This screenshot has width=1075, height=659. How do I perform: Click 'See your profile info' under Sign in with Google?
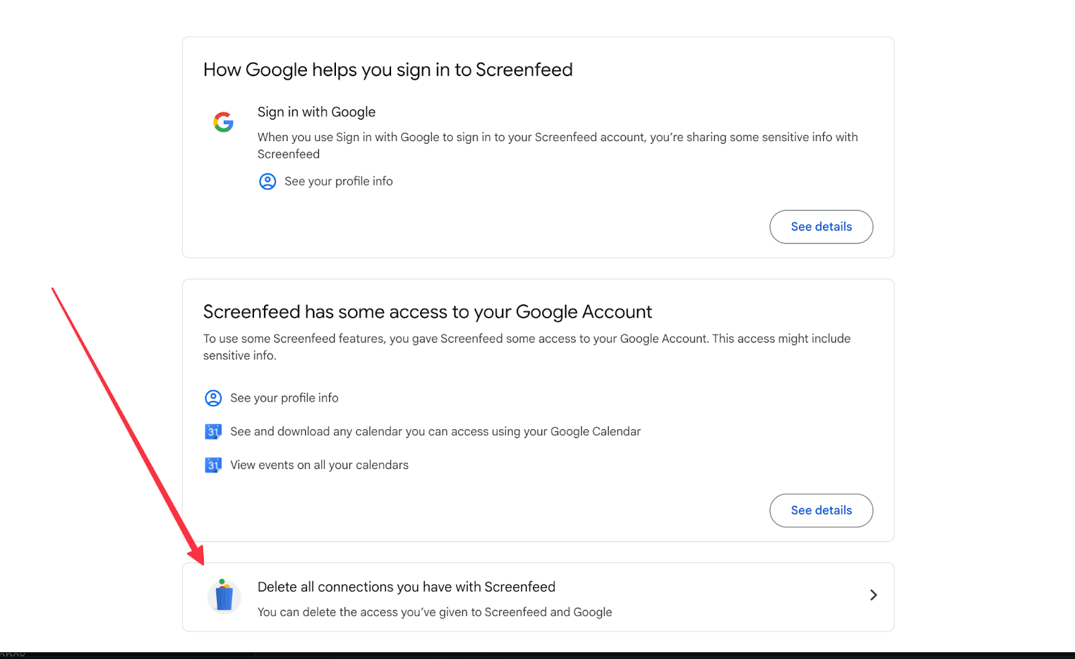tap(339, 181)
